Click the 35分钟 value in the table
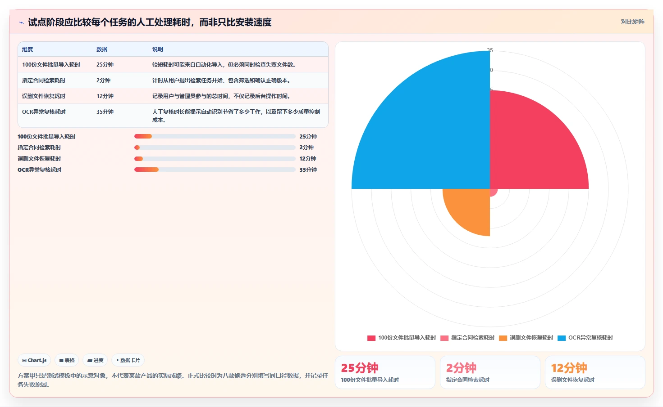This screenshot has height=407, width=663. pos(105,112)
